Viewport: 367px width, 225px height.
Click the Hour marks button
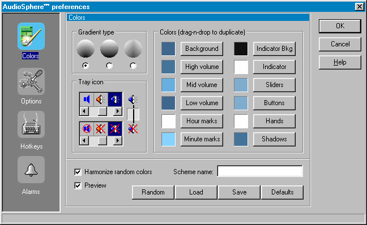202,121
